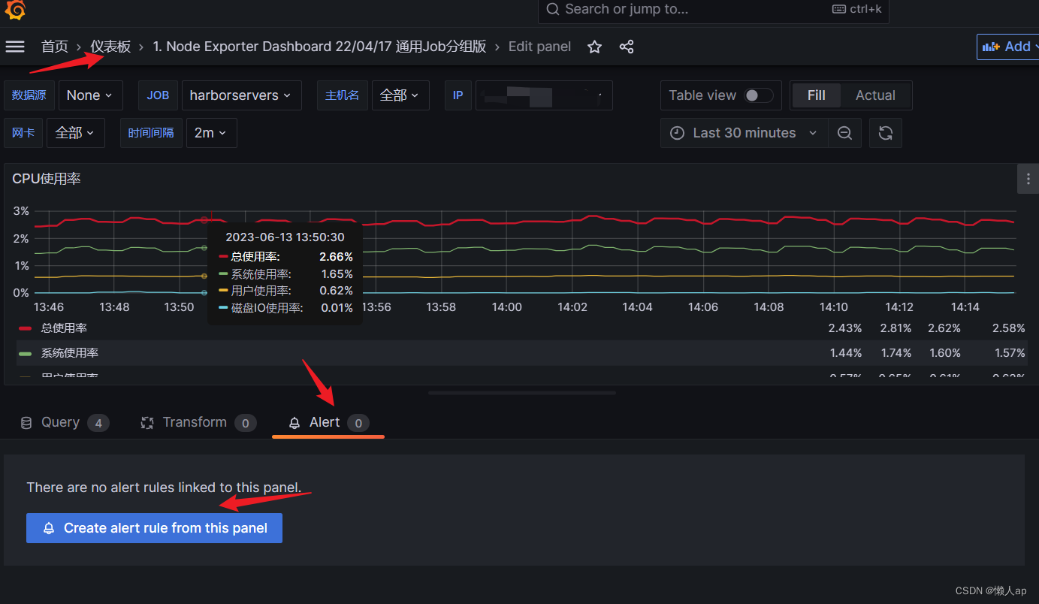Switch to the Transform tab

198,423
